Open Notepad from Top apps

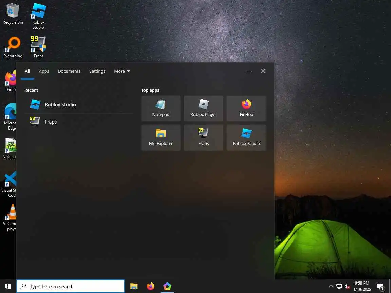click(161, 109)
